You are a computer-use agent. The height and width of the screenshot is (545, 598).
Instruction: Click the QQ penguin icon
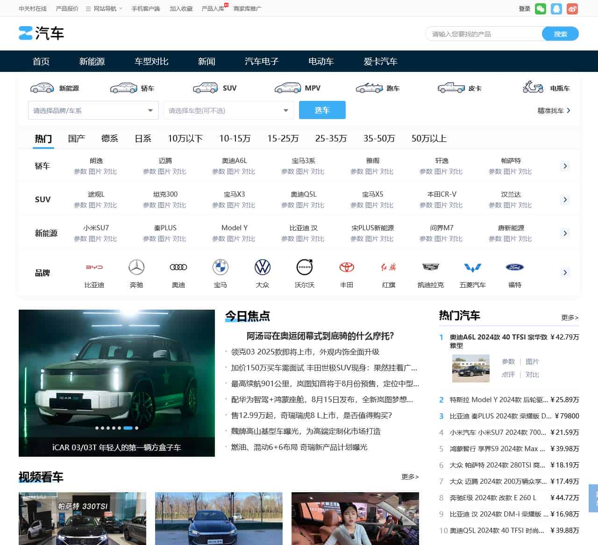pyautogui.click(x=556, y=8)
